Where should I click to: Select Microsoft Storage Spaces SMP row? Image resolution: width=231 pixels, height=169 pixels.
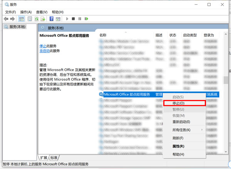(159, 118)
